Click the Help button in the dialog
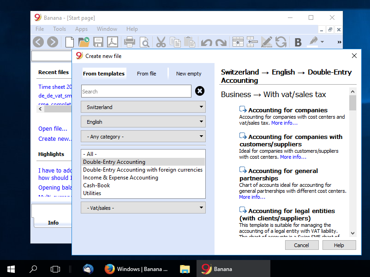The height and width of the screenshot is (277, 370). pos(339,245)
